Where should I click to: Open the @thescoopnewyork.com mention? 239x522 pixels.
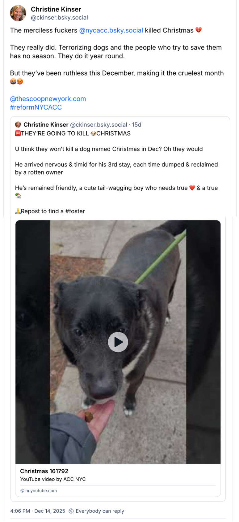48,99
